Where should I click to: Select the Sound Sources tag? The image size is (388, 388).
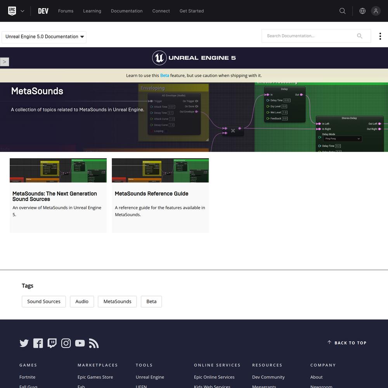click(44, 301)
